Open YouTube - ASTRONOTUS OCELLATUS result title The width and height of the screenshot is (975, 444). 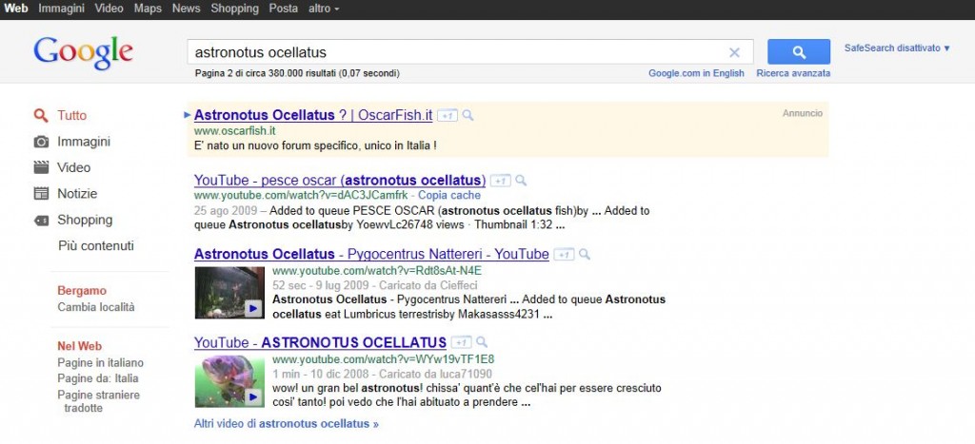coord(320,343)
